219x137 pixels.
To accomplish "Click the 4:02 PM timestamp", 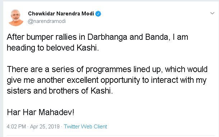I will [16, 127].
